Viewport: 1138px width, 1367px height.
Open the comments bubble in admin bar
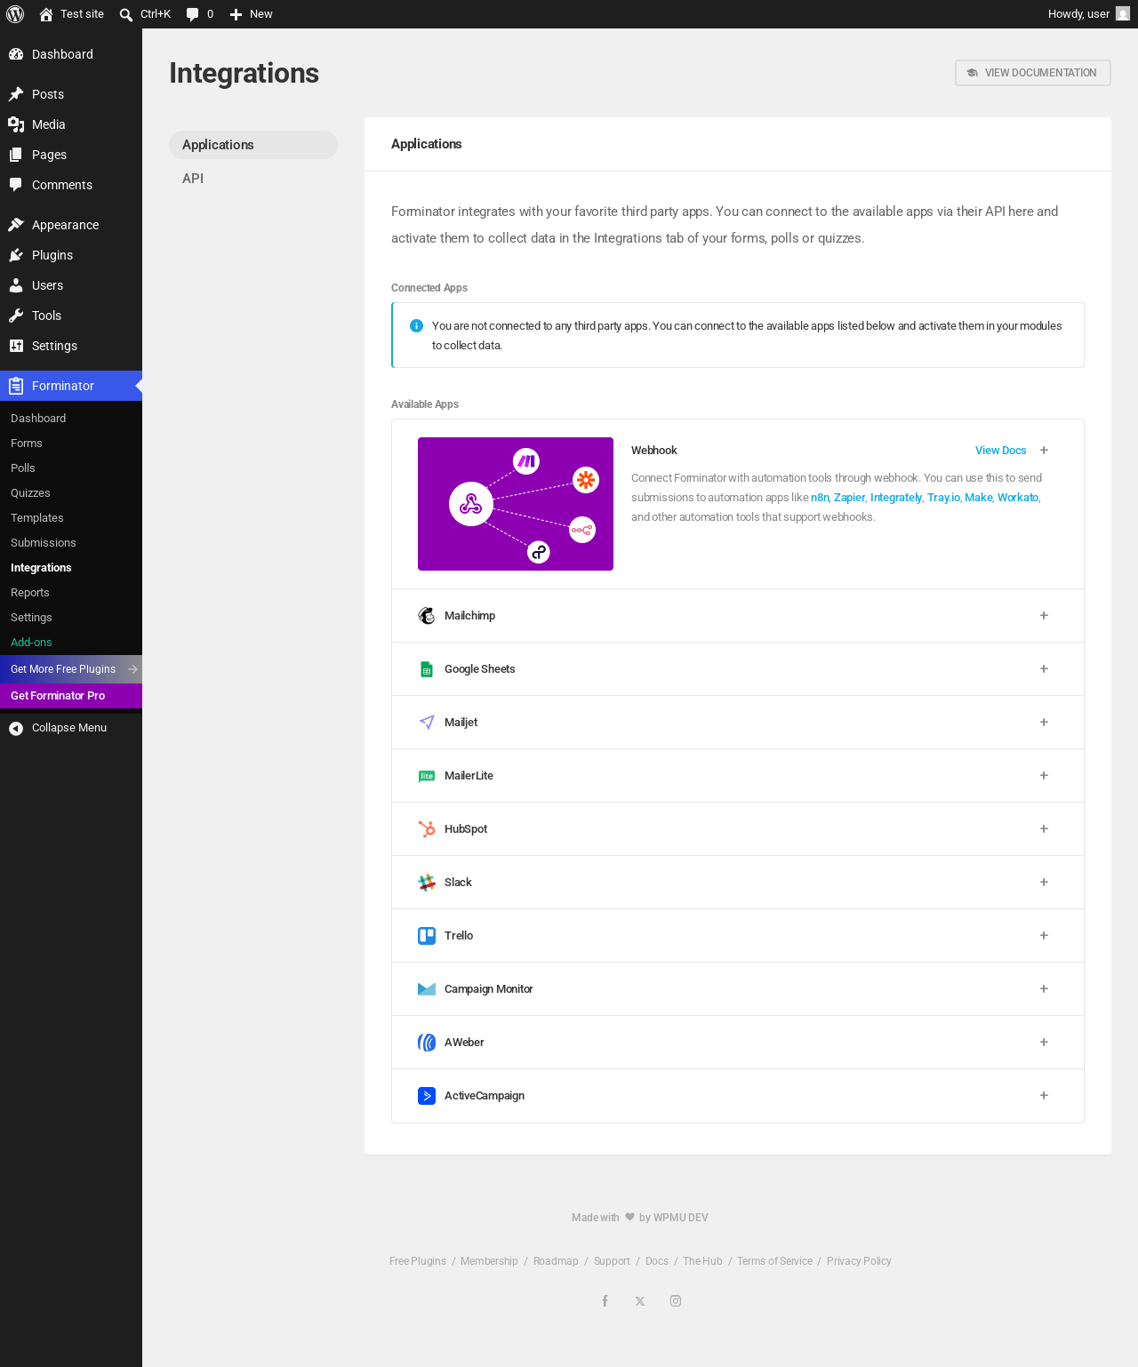[x=199, y=14]
